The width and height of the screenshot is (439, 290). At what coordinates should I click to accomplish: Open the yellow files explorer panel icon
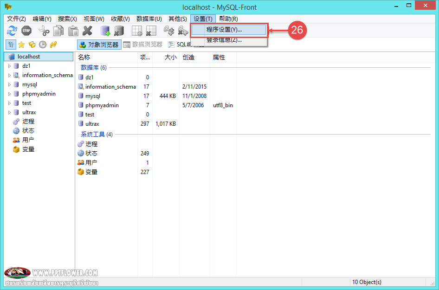[32, 45]
